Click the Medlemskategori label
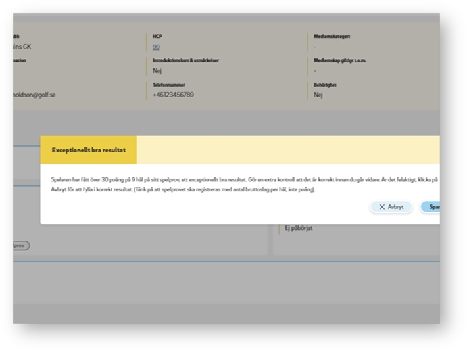The image size is (467, 351). [332, 37]
